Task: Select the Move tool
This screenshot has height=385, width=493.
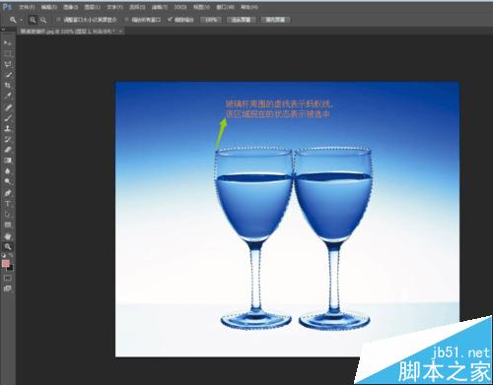Action: (8, 43)
